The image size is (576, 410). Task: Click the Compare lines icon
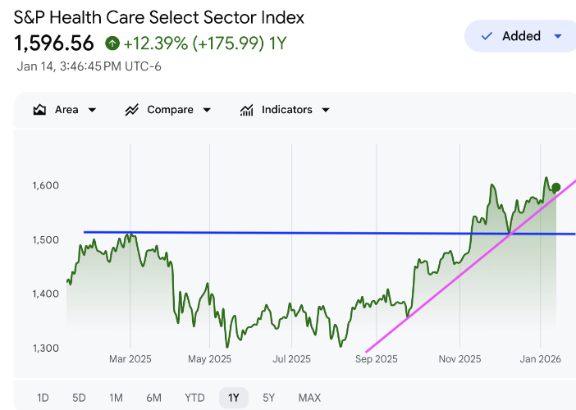click(131, 110)
